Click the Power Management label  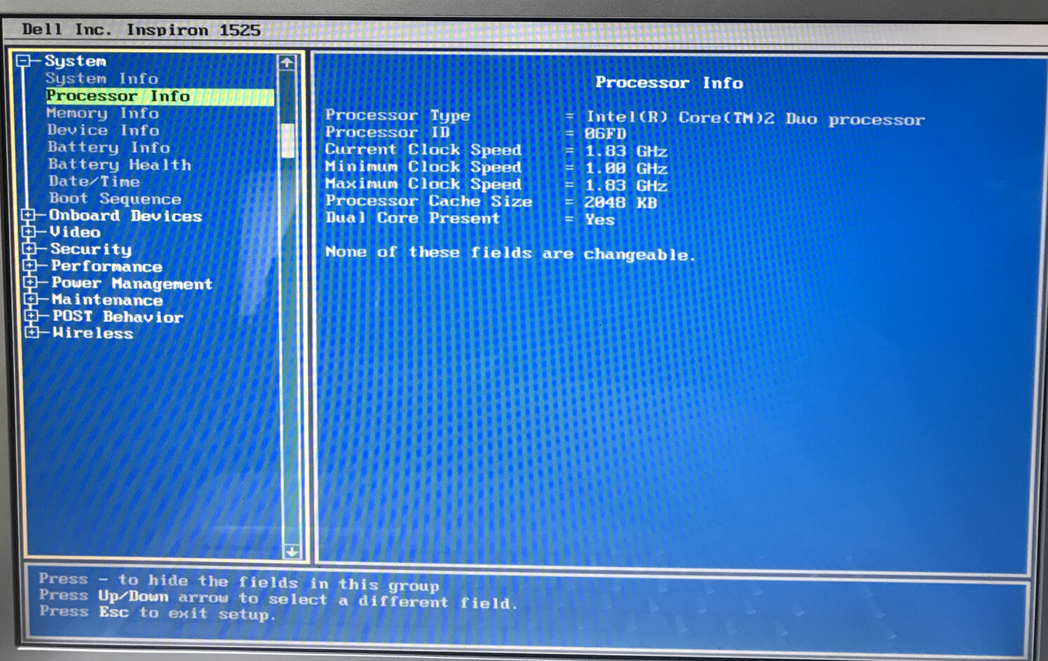(x=132, y=284)
